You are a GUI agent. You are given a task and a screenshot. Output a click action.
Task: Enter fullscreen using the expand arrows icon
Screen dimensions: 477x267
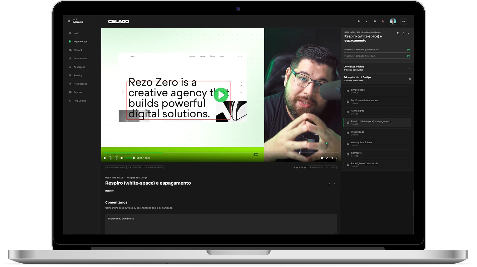pyautogui.click(x=327, y=158)
